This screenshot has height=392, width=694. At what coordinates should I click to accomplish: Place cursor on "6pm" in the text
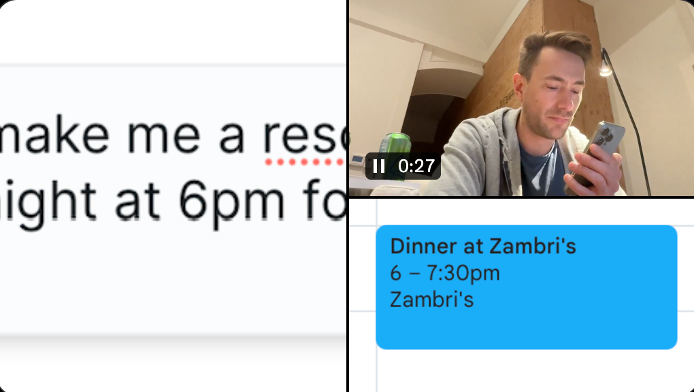click(x=232, y=201)
